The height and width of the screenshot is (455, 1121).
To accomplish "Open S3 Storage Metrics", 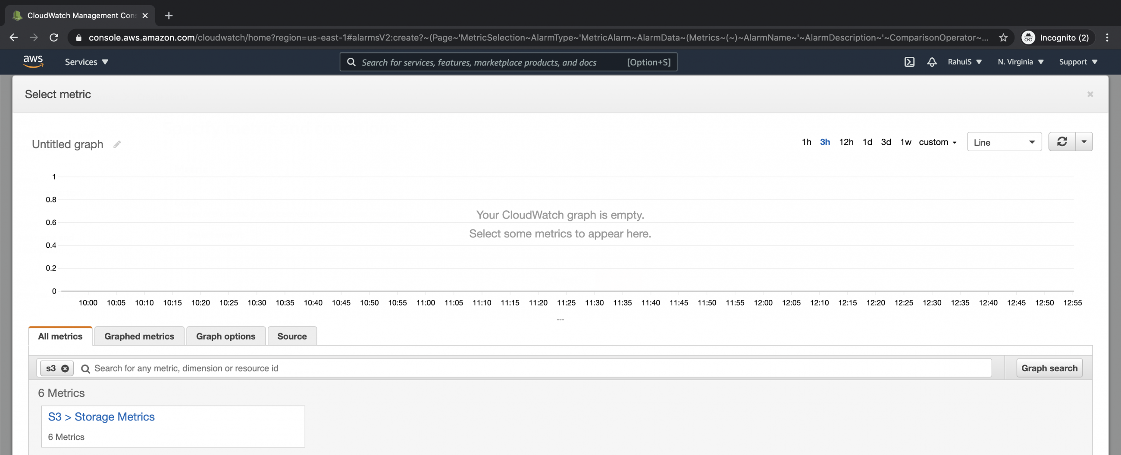I will click(x=101, y=416).
